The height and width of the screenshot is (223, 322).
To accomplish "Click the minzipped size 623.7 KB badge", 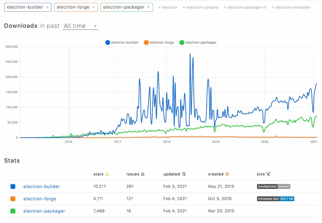I will pos(275,198).
